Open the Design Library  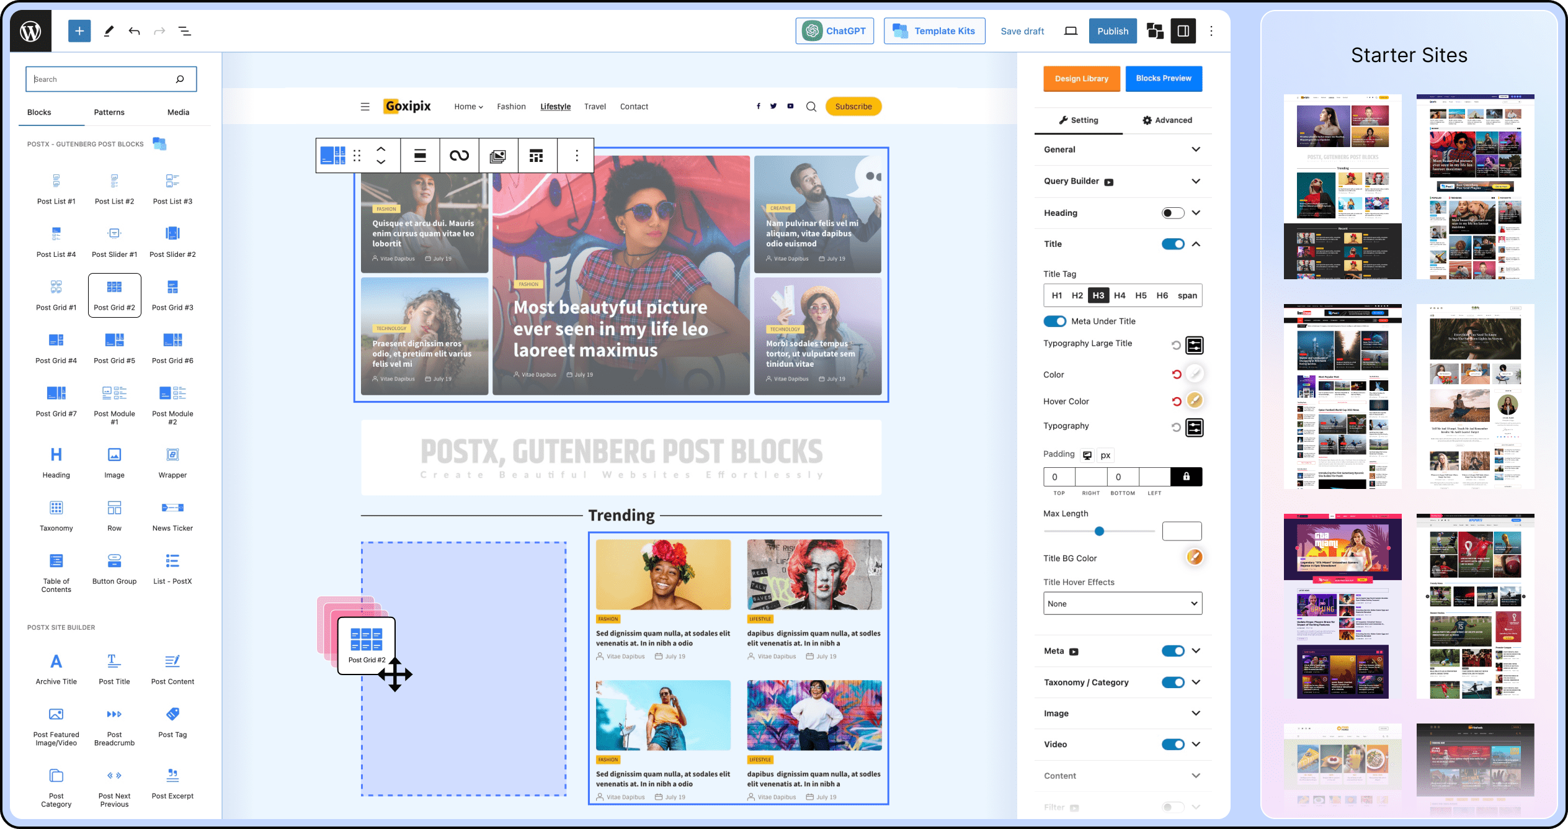1081,79
